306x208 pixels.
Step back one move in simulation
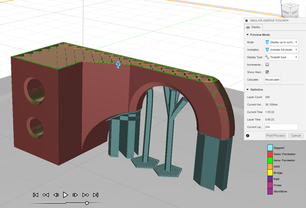[56, 195]
